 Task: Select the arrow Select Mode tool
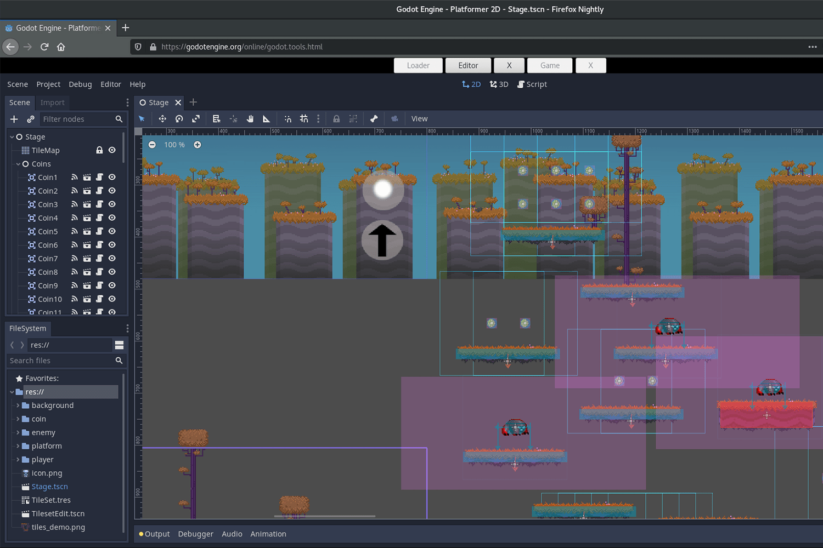[x=142, y=119]
